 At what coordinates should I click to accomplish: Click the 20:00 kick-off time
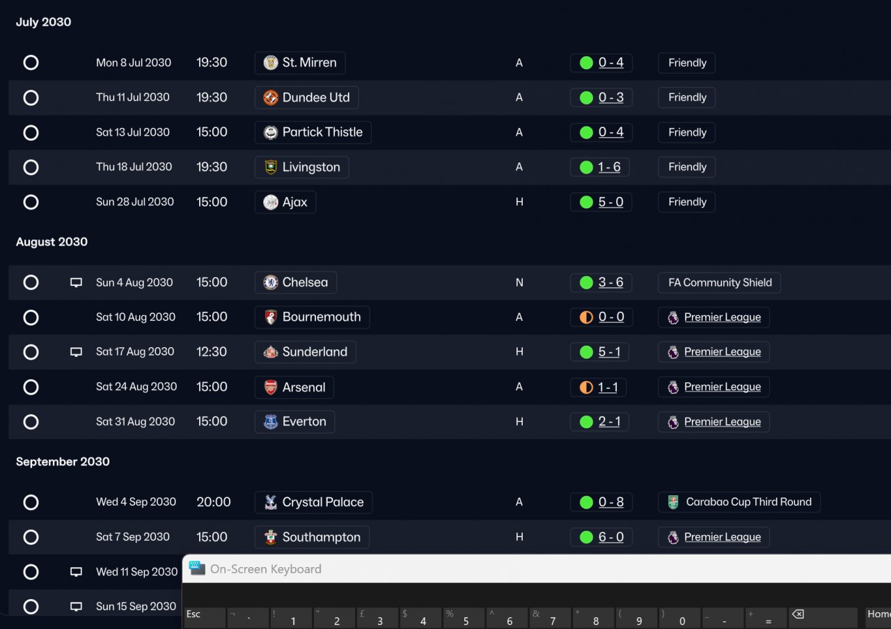pos(214,502)
